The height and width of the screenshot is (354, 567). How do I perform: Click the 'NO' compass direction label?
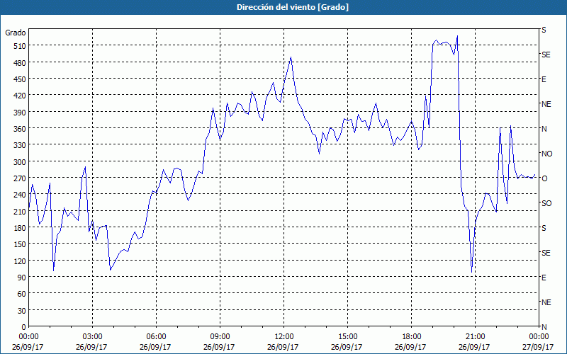546,154
